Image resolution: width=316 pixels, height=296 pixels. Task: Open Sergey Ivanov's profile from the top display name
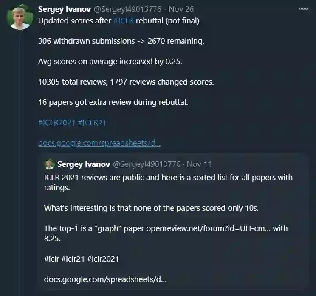click(64, 9)
